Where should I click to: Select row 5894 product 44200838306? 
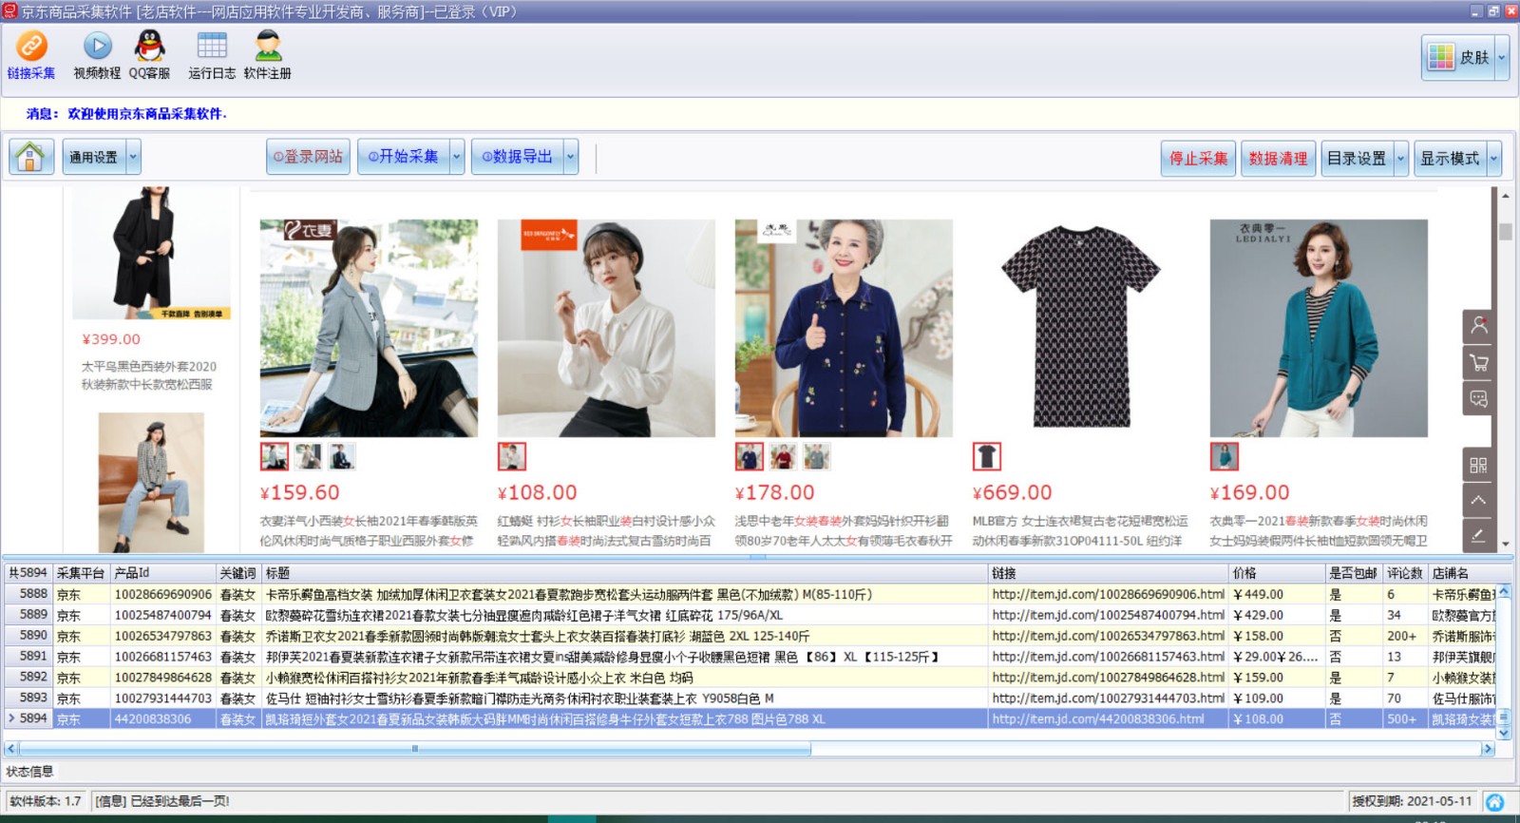tap(750, 719)
